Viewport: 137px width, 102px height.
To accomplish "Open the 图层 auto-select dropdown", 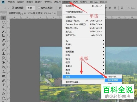I will [31, 8].
